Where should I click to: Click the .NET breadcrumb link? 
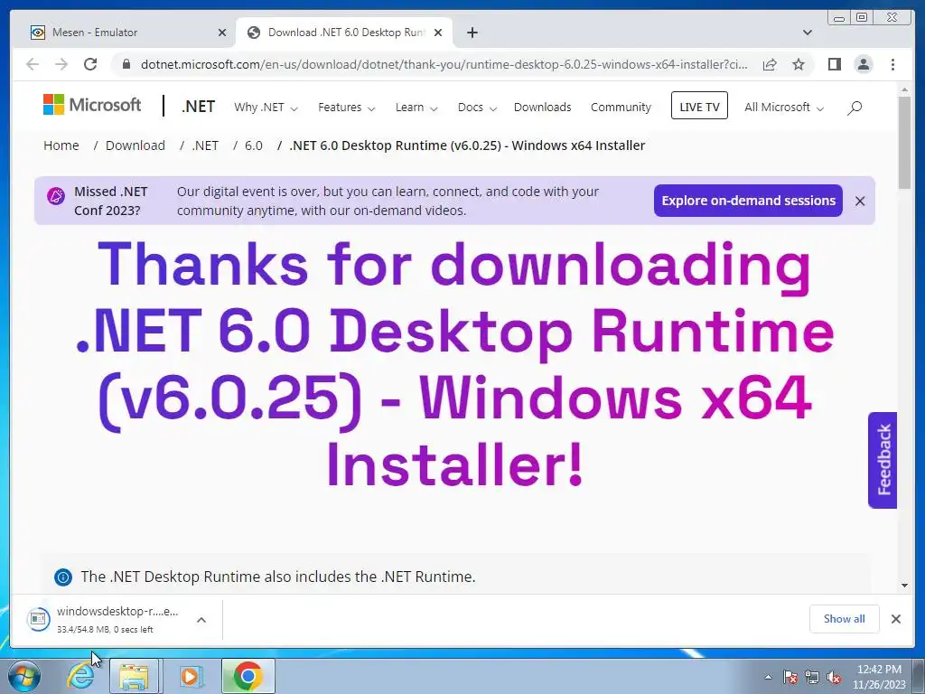pos(205,145)
